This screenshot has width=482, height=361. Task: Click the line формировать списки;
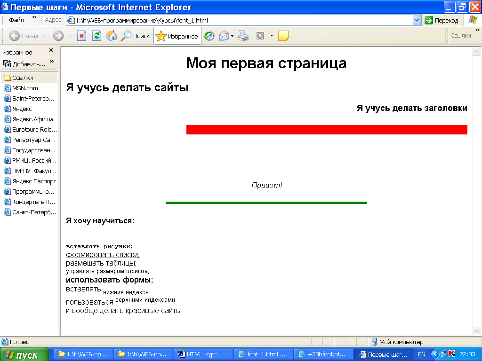(103, 255)
